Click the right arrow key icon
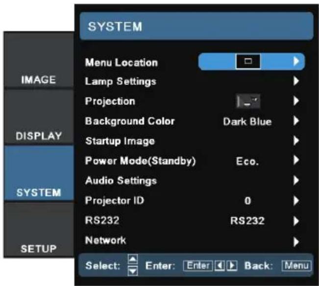 tap(232, 265)
